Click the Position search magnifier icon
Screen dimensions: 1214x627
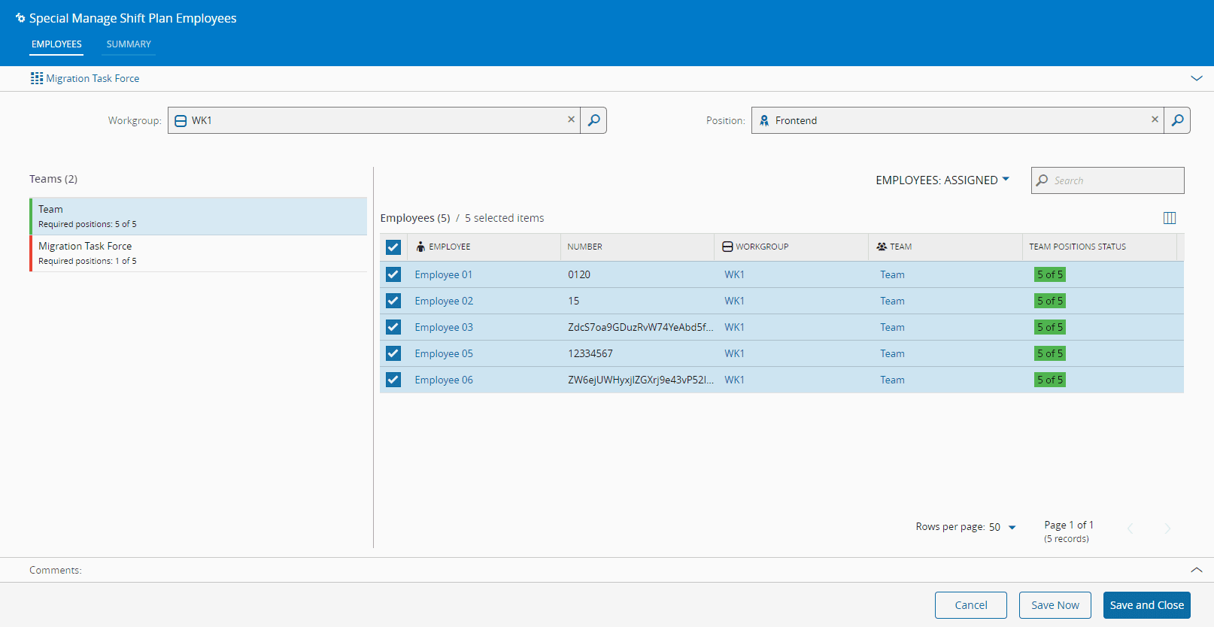pos(1177,120)
